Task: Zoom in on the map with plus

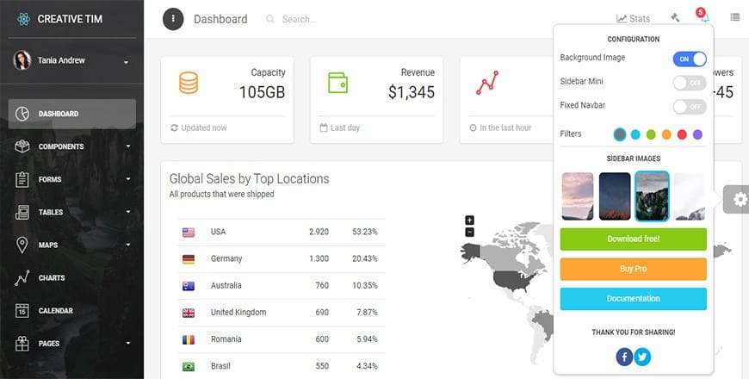Action: pos(469,220)
